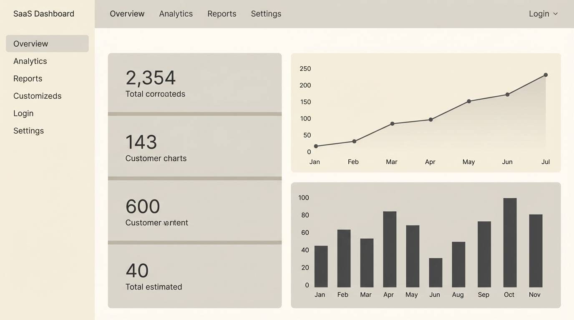Select the 2,354 Total corroateds card

(x=194, y=82)
